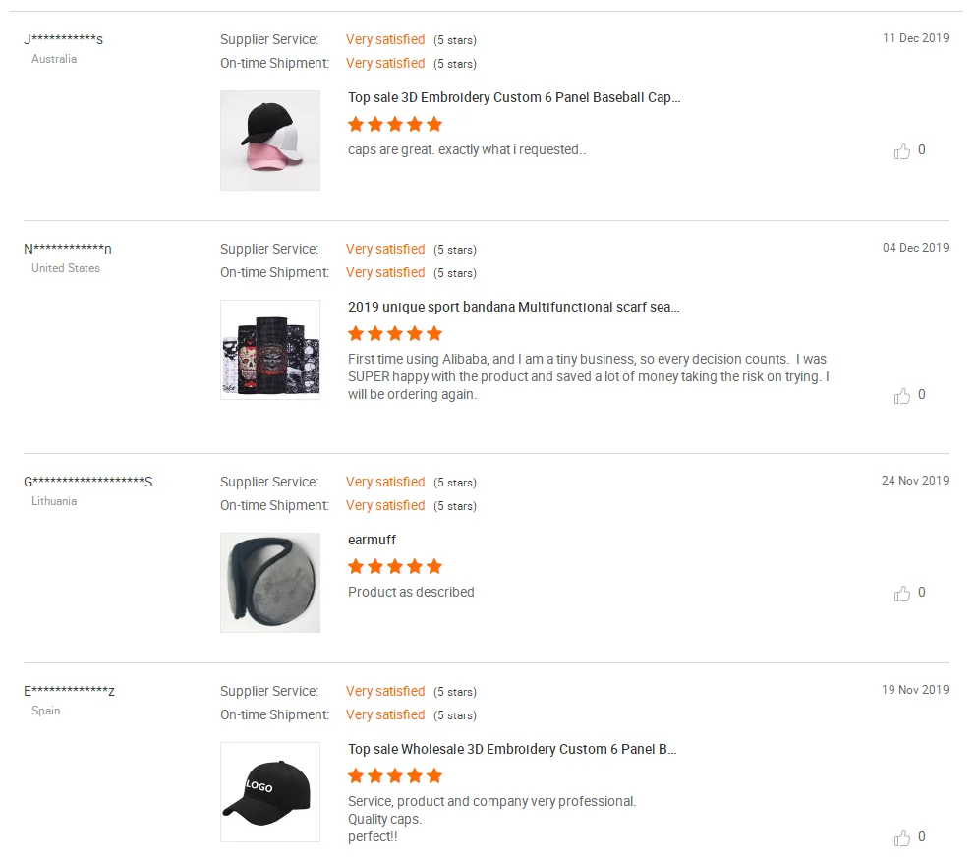Screen dimensions: 978x857
Task: Open '2019 unique sport bandana Multifunctional scarf' link
Action: click(513, 308)
